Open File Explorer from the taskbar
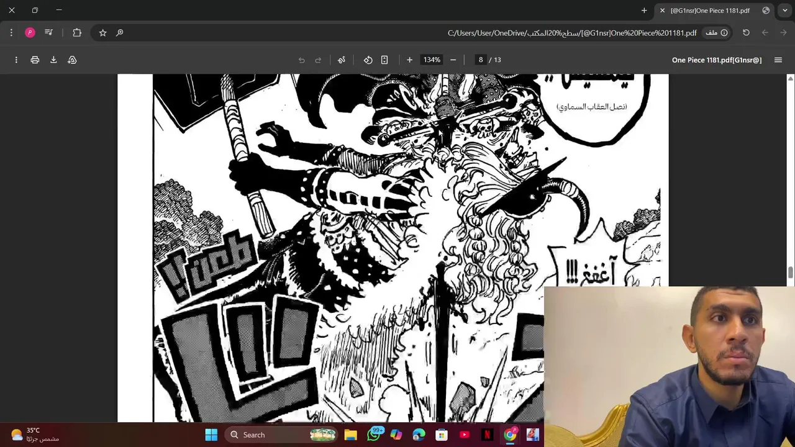The height and width of the screenshot is (447, 795). coord(351,435)
